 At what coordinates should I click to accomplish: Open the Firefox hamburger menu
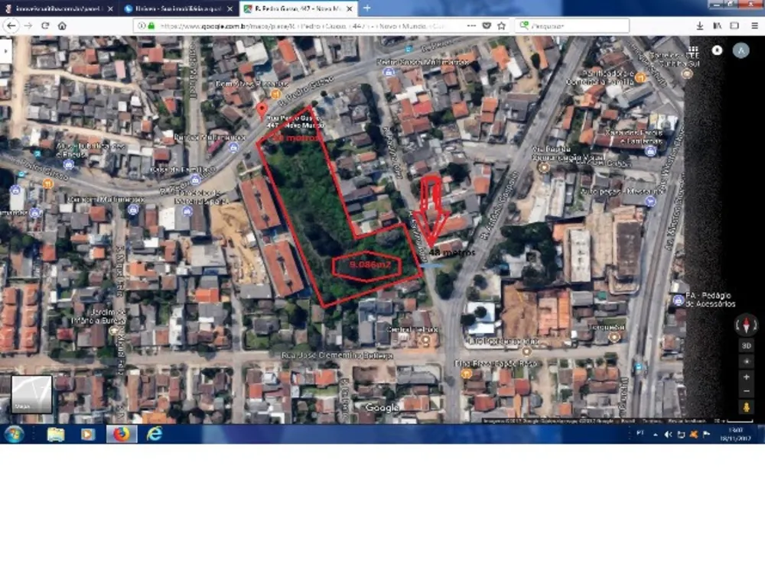(x=754, y=26)
